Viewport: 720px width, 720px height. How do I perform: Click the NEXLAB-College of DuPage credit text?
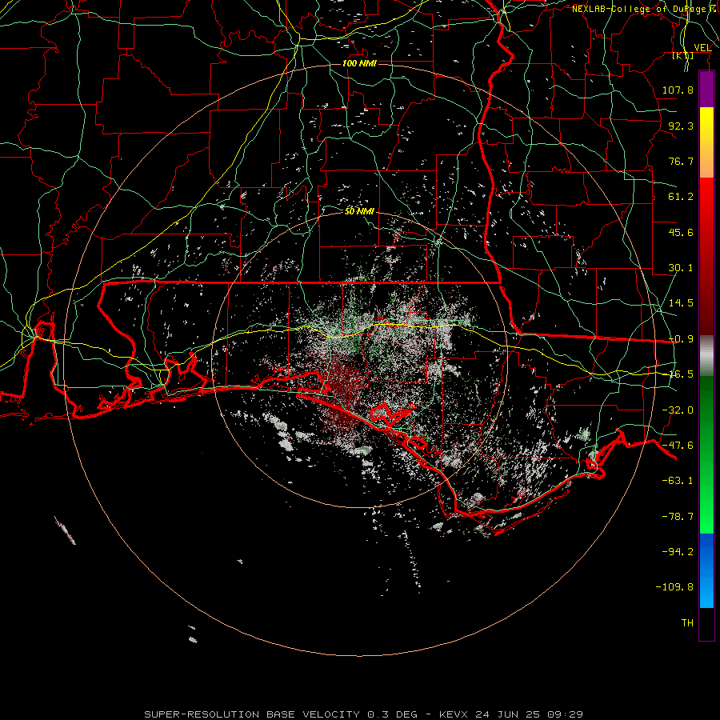(x=646, y=9)
